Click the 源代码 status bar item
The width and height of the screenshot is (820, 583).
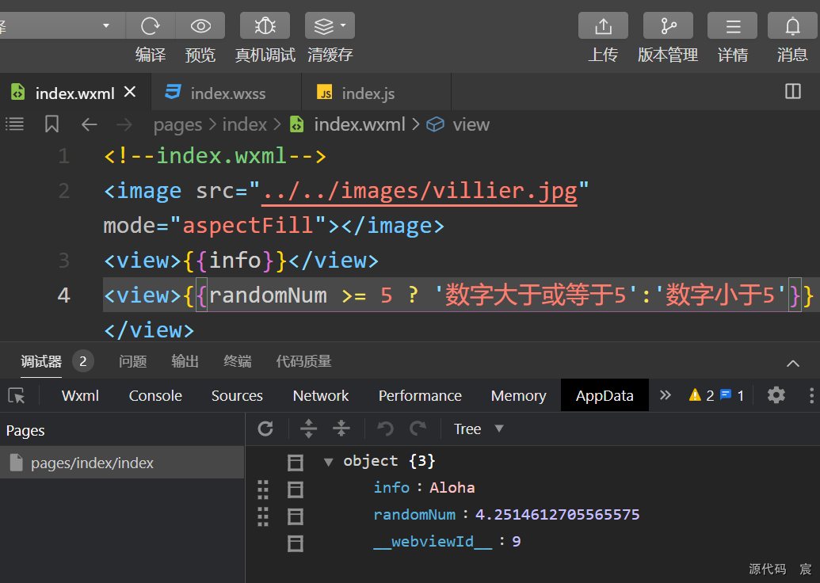coord(767,569)
